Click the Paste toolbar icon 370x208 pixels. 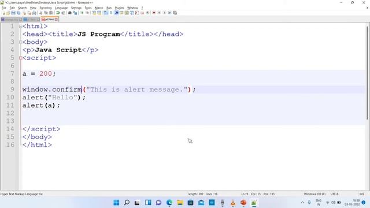pos(51,13)
